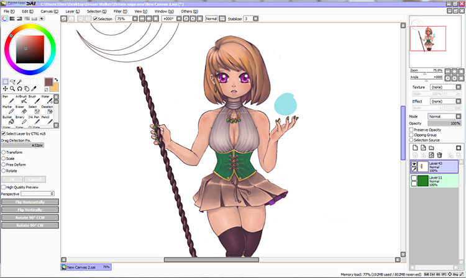Delete layer with trash can icon
Screen dimensions: 466x278
[x=439, y=155]
